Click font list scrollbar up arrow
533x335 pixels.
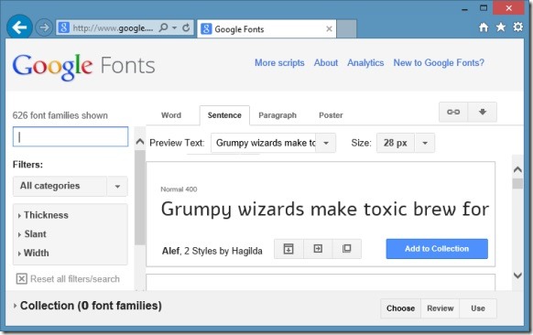517,169
